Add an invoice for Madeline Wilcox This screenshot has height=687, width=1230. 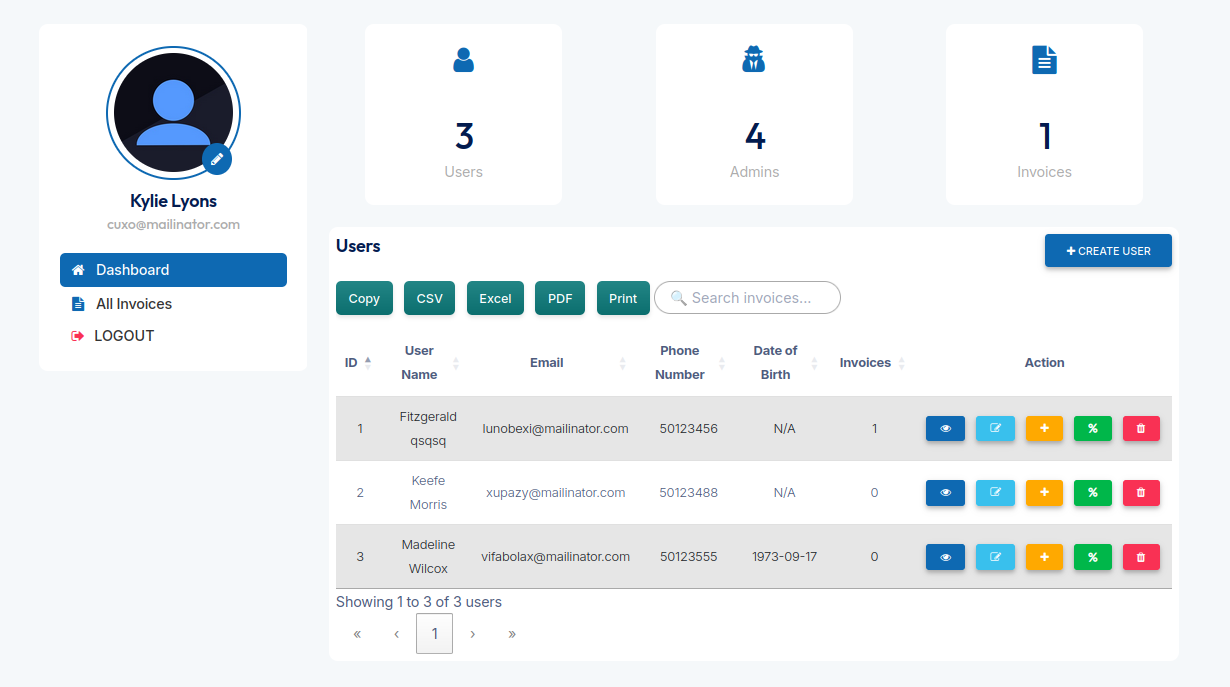click(1043, 557)
